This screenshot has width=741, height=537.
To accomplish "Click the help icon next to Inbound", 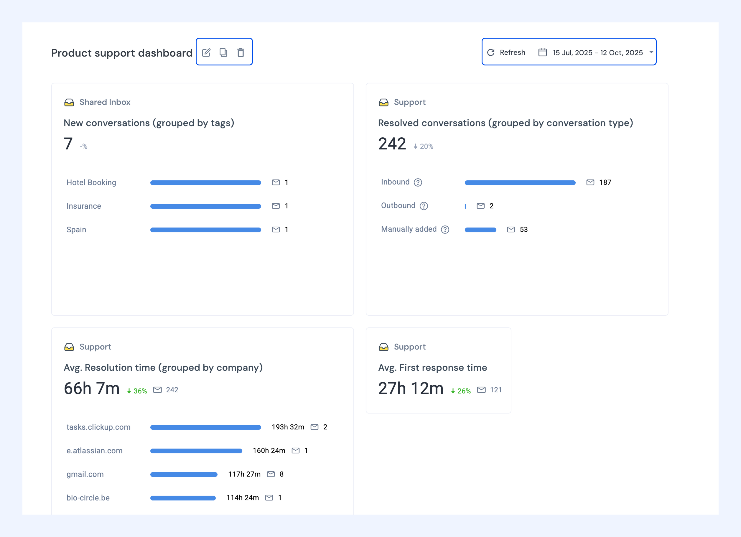I will point(418,182).
